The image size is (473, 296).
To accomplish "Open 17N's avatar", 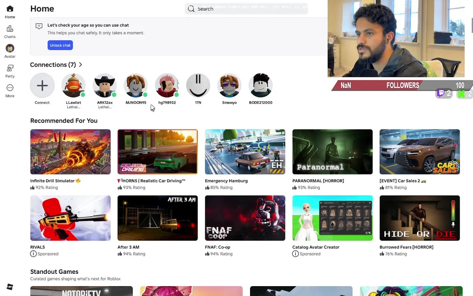I will point(198,86).
